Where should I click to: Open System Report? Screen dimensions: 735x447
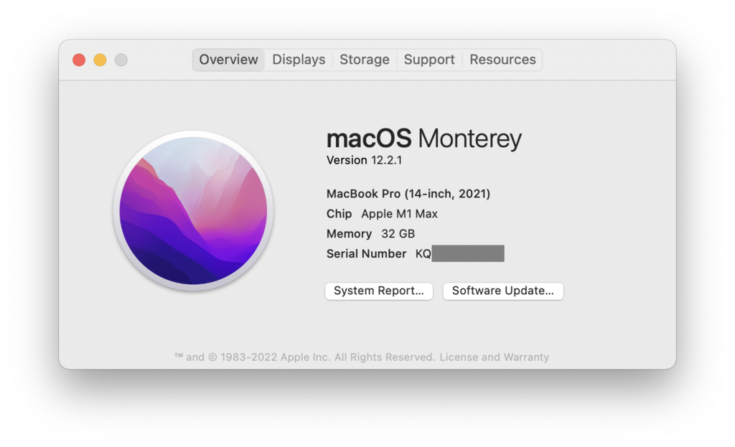379,291
